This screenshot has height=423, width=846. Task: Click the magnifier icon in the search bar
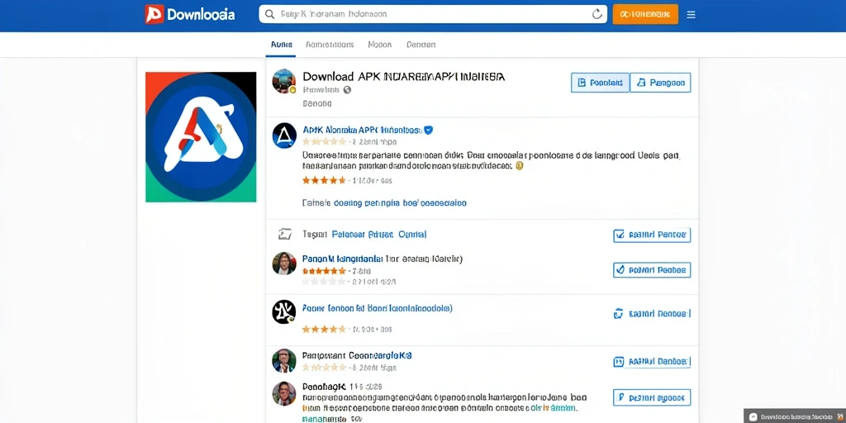[x=270, y=14]
